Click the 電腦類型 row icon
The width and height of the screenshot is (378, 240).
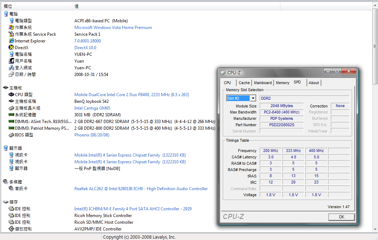click(11, 21)
